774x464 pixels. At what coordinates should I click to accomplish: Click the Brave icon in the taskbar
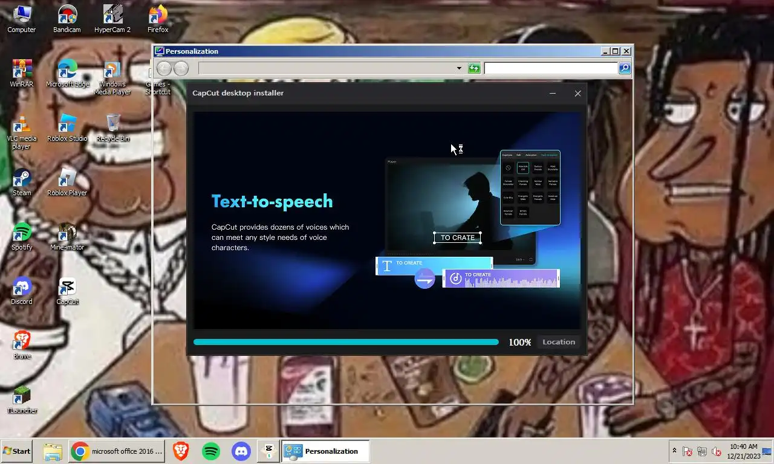click(x=180, y=451)
